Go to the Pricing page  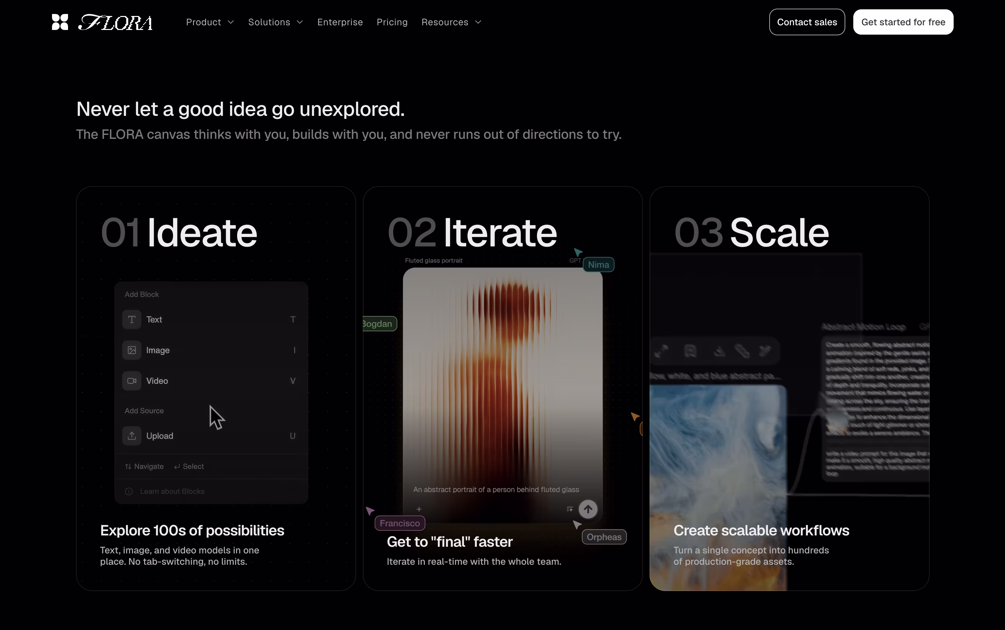click(392, 22)
